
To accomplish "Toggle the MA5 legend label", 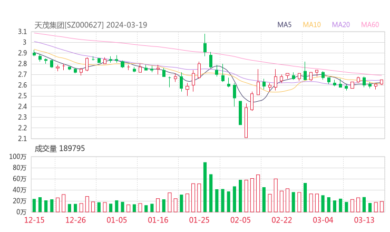I will [x=285, y=25].
